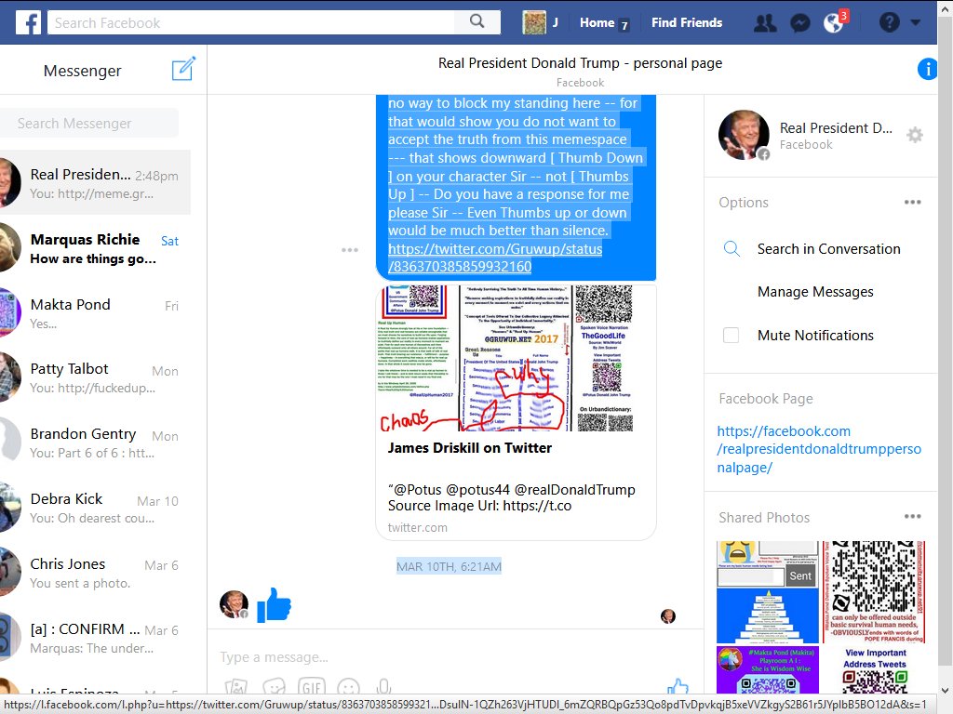Open the conversation settings gear icon
The image size is (953, 714).
(915, 135)
